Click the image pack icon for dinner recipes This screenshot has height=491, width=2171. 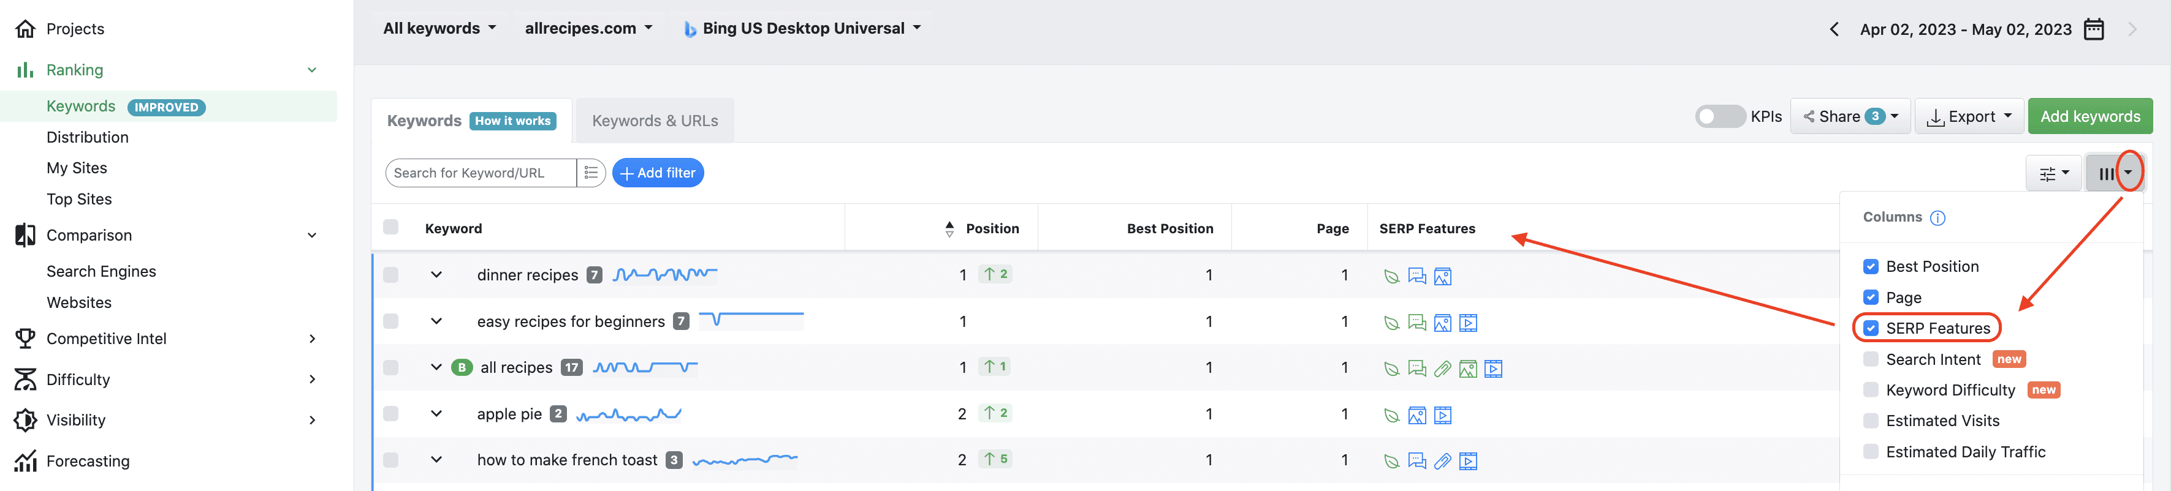coord(1442,276)
